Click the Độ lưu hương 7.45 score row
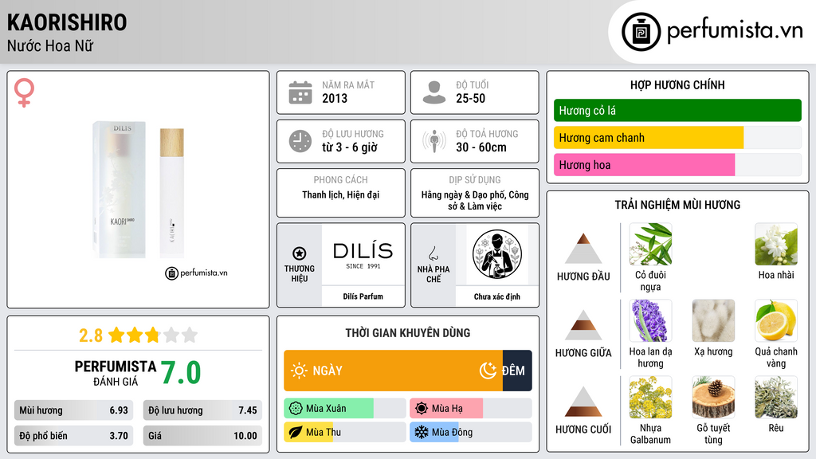 (x=202, y=410)
